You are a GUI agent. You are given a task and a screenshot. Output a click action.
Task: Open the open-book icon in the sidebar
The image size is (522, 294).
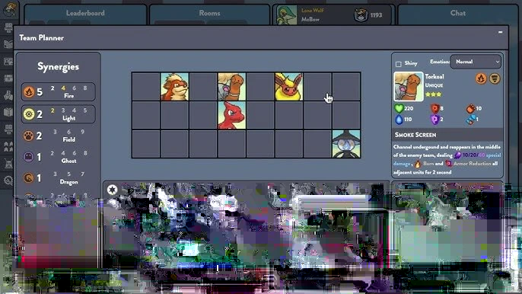click(8, 112)
